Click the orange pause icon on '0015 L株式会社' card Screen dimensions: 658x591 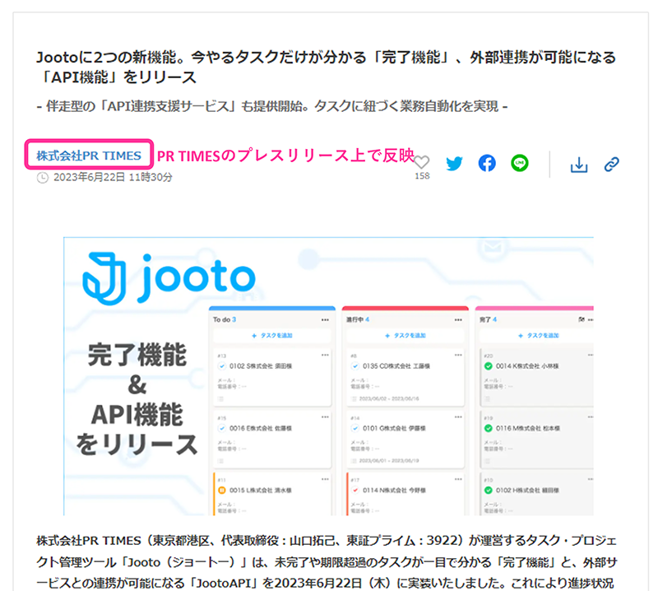pos(221,491)
